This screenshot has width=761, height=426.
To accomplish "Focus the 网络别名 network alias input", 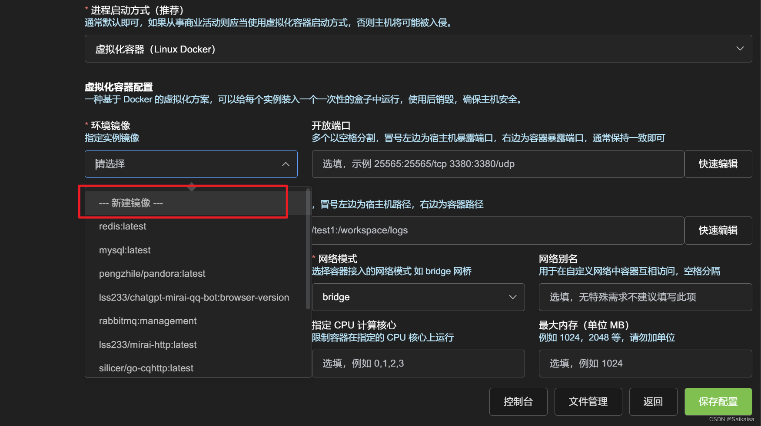I will point(645,297).
